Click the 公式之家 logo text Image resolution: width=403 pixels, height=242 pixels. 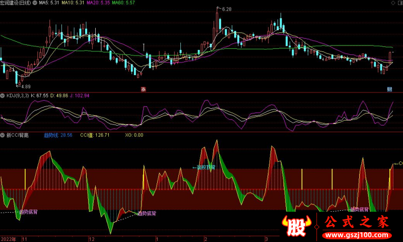pos(357,222)
